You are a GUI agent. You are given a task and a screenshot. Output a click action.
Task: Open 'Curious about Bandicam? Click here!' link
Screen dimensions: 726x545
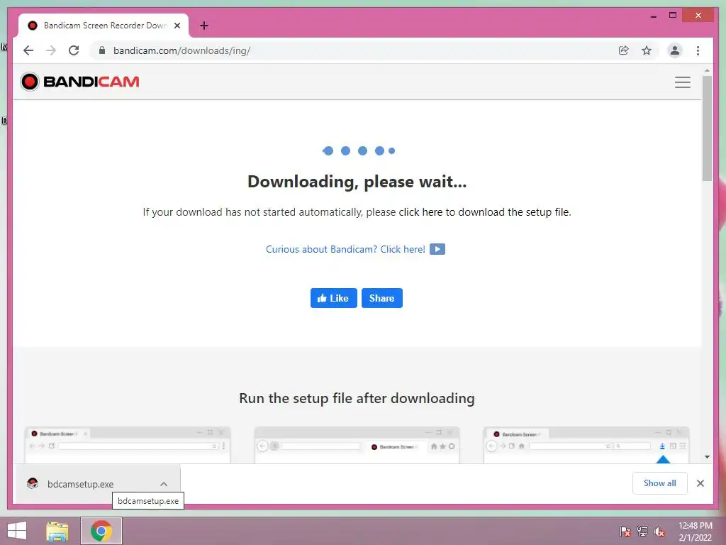(x=345, y=249)
